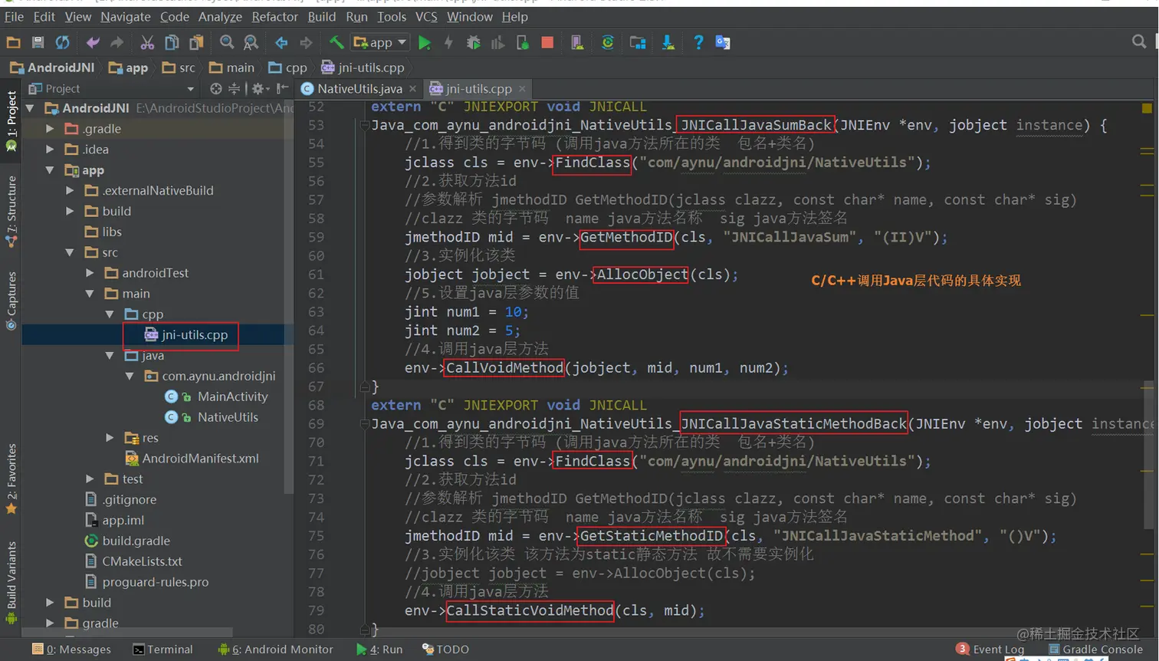Open the File menu
Image resolution: width=1159 pixels, height=661 pixels.
click(14, 17)
